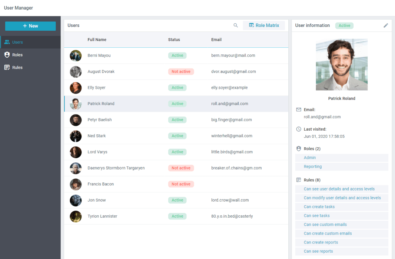Screen dimensions: 395x259
Task: Click the Roles shield icon in the sidebar
Action: (x=7, y=55)
